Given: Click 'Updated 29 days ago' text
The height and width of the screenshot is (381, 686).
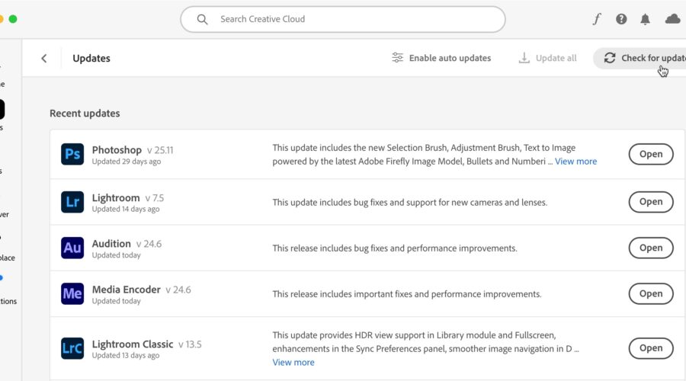Looking at the screenshot, I should click(127, 162).
